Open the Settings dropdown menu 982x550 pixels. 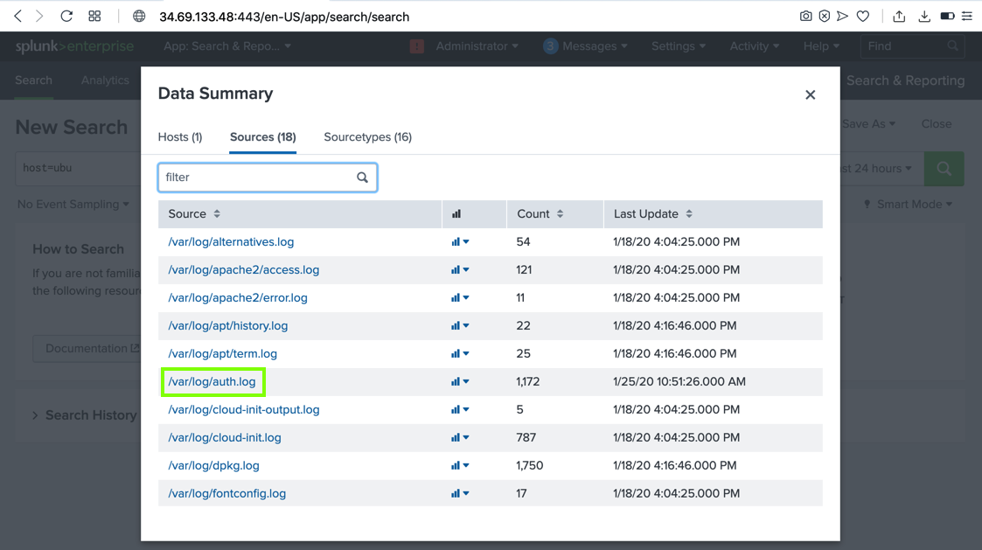tap(679, 46)
